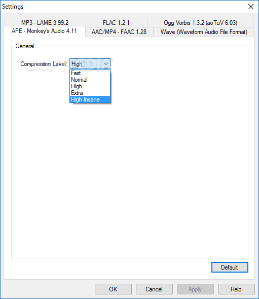
Task: Open the Help button
Action: (236, 289)
